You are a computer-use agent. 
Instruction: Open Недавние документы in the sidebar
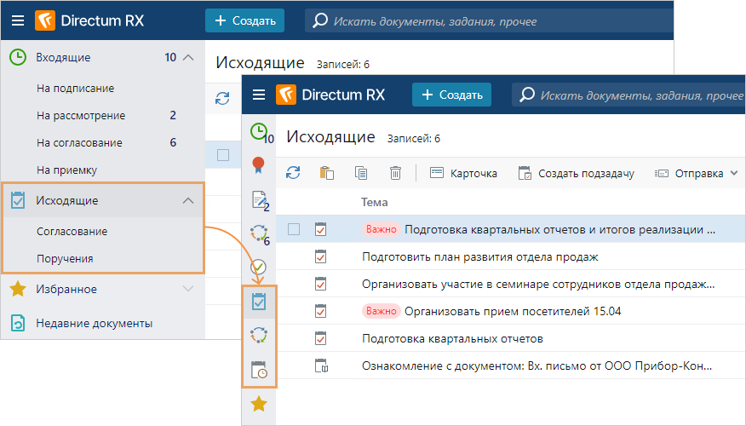pos(94,323)
